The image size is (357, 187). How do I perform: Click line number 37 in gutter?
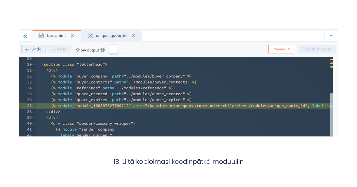click(x=29, y=106)
